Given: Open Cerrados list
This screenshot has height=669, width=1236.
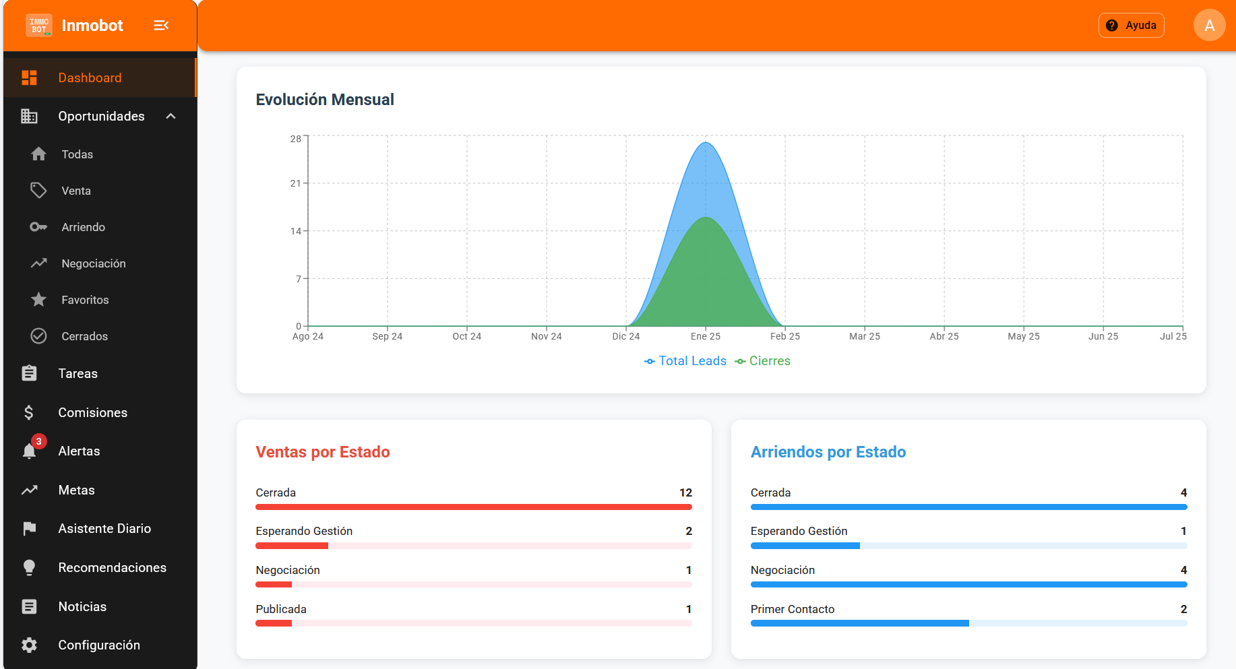Looking at the screenshot, I should 100,336.
